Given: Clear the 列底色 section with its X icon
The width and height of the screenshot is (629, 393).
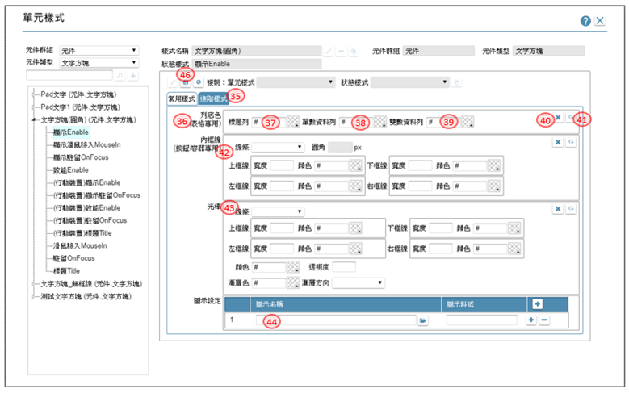Looking at the screenshot, I should [x=558, y=118].
